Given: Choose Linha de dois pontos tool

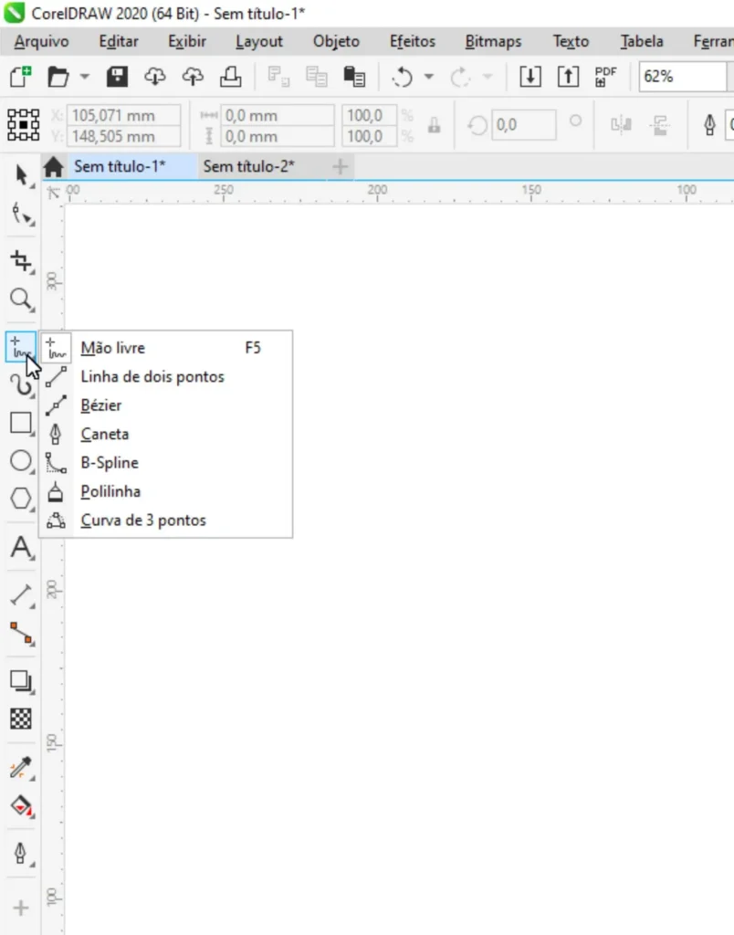Looking at the screenshot, I should [x=166, y=377].
